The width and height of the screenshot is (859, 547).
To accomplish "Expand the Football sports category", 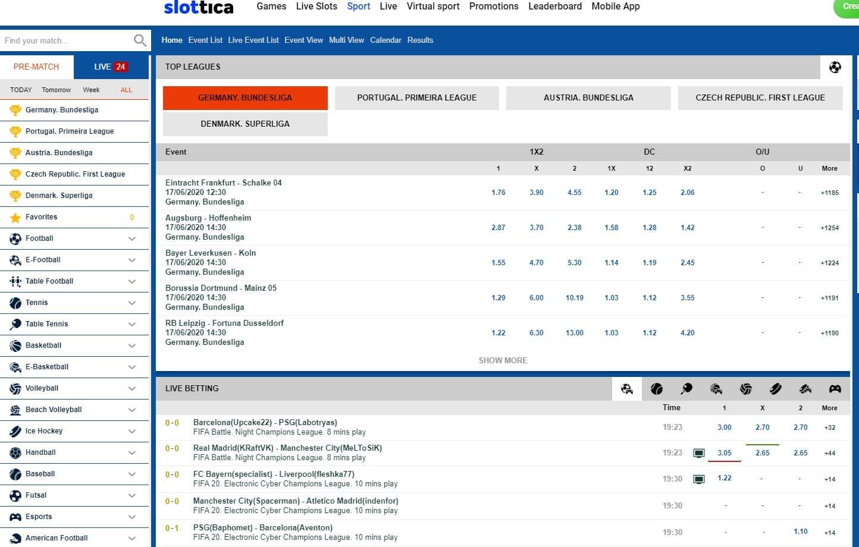I will point(132,239).
